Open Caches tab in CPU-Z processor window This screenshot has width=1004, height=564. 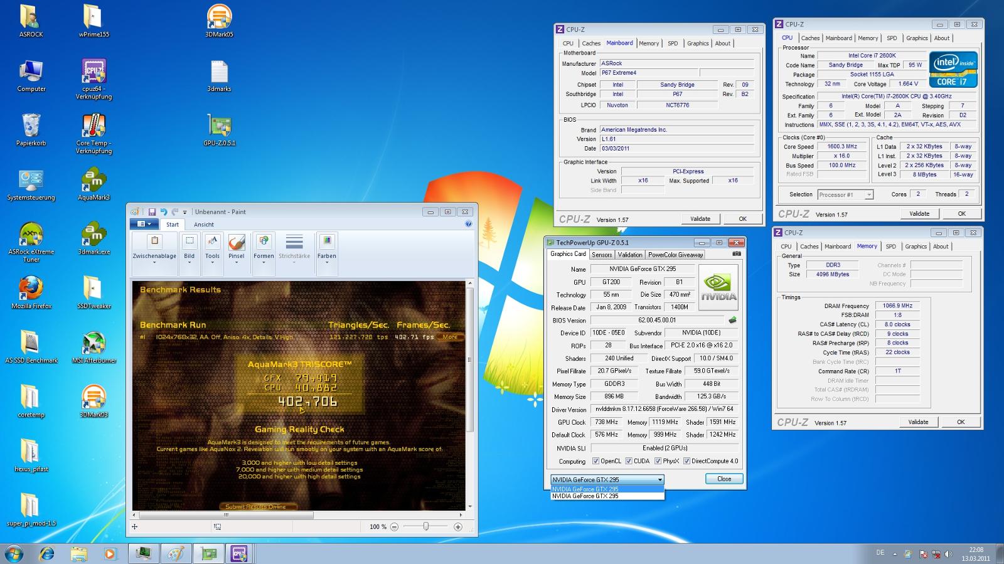[810, 38]
